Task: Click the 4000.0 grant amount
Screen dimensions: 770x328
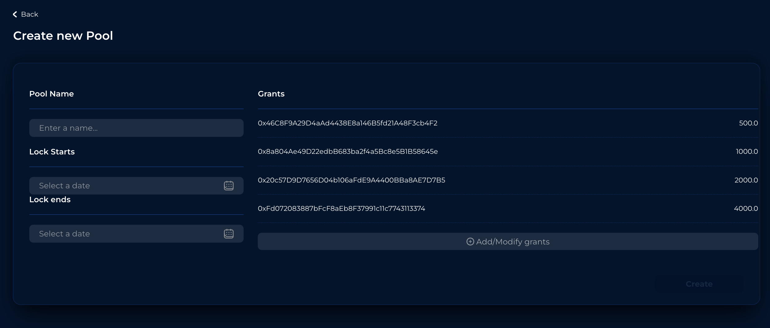Action: [x=746, y=209]
